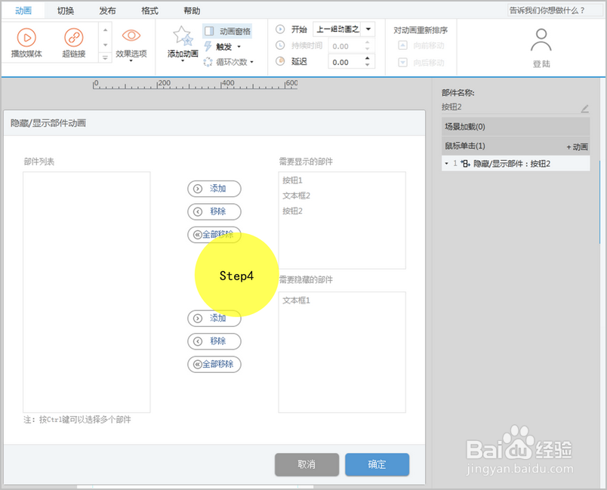Open the 动画 ribbon tab
Screen dimensions: 607x490
click(x=23, y=11)
